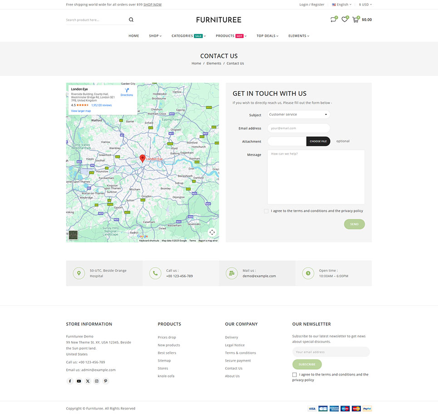Click Elements in the breadcrumb

(x=214, y=64)
